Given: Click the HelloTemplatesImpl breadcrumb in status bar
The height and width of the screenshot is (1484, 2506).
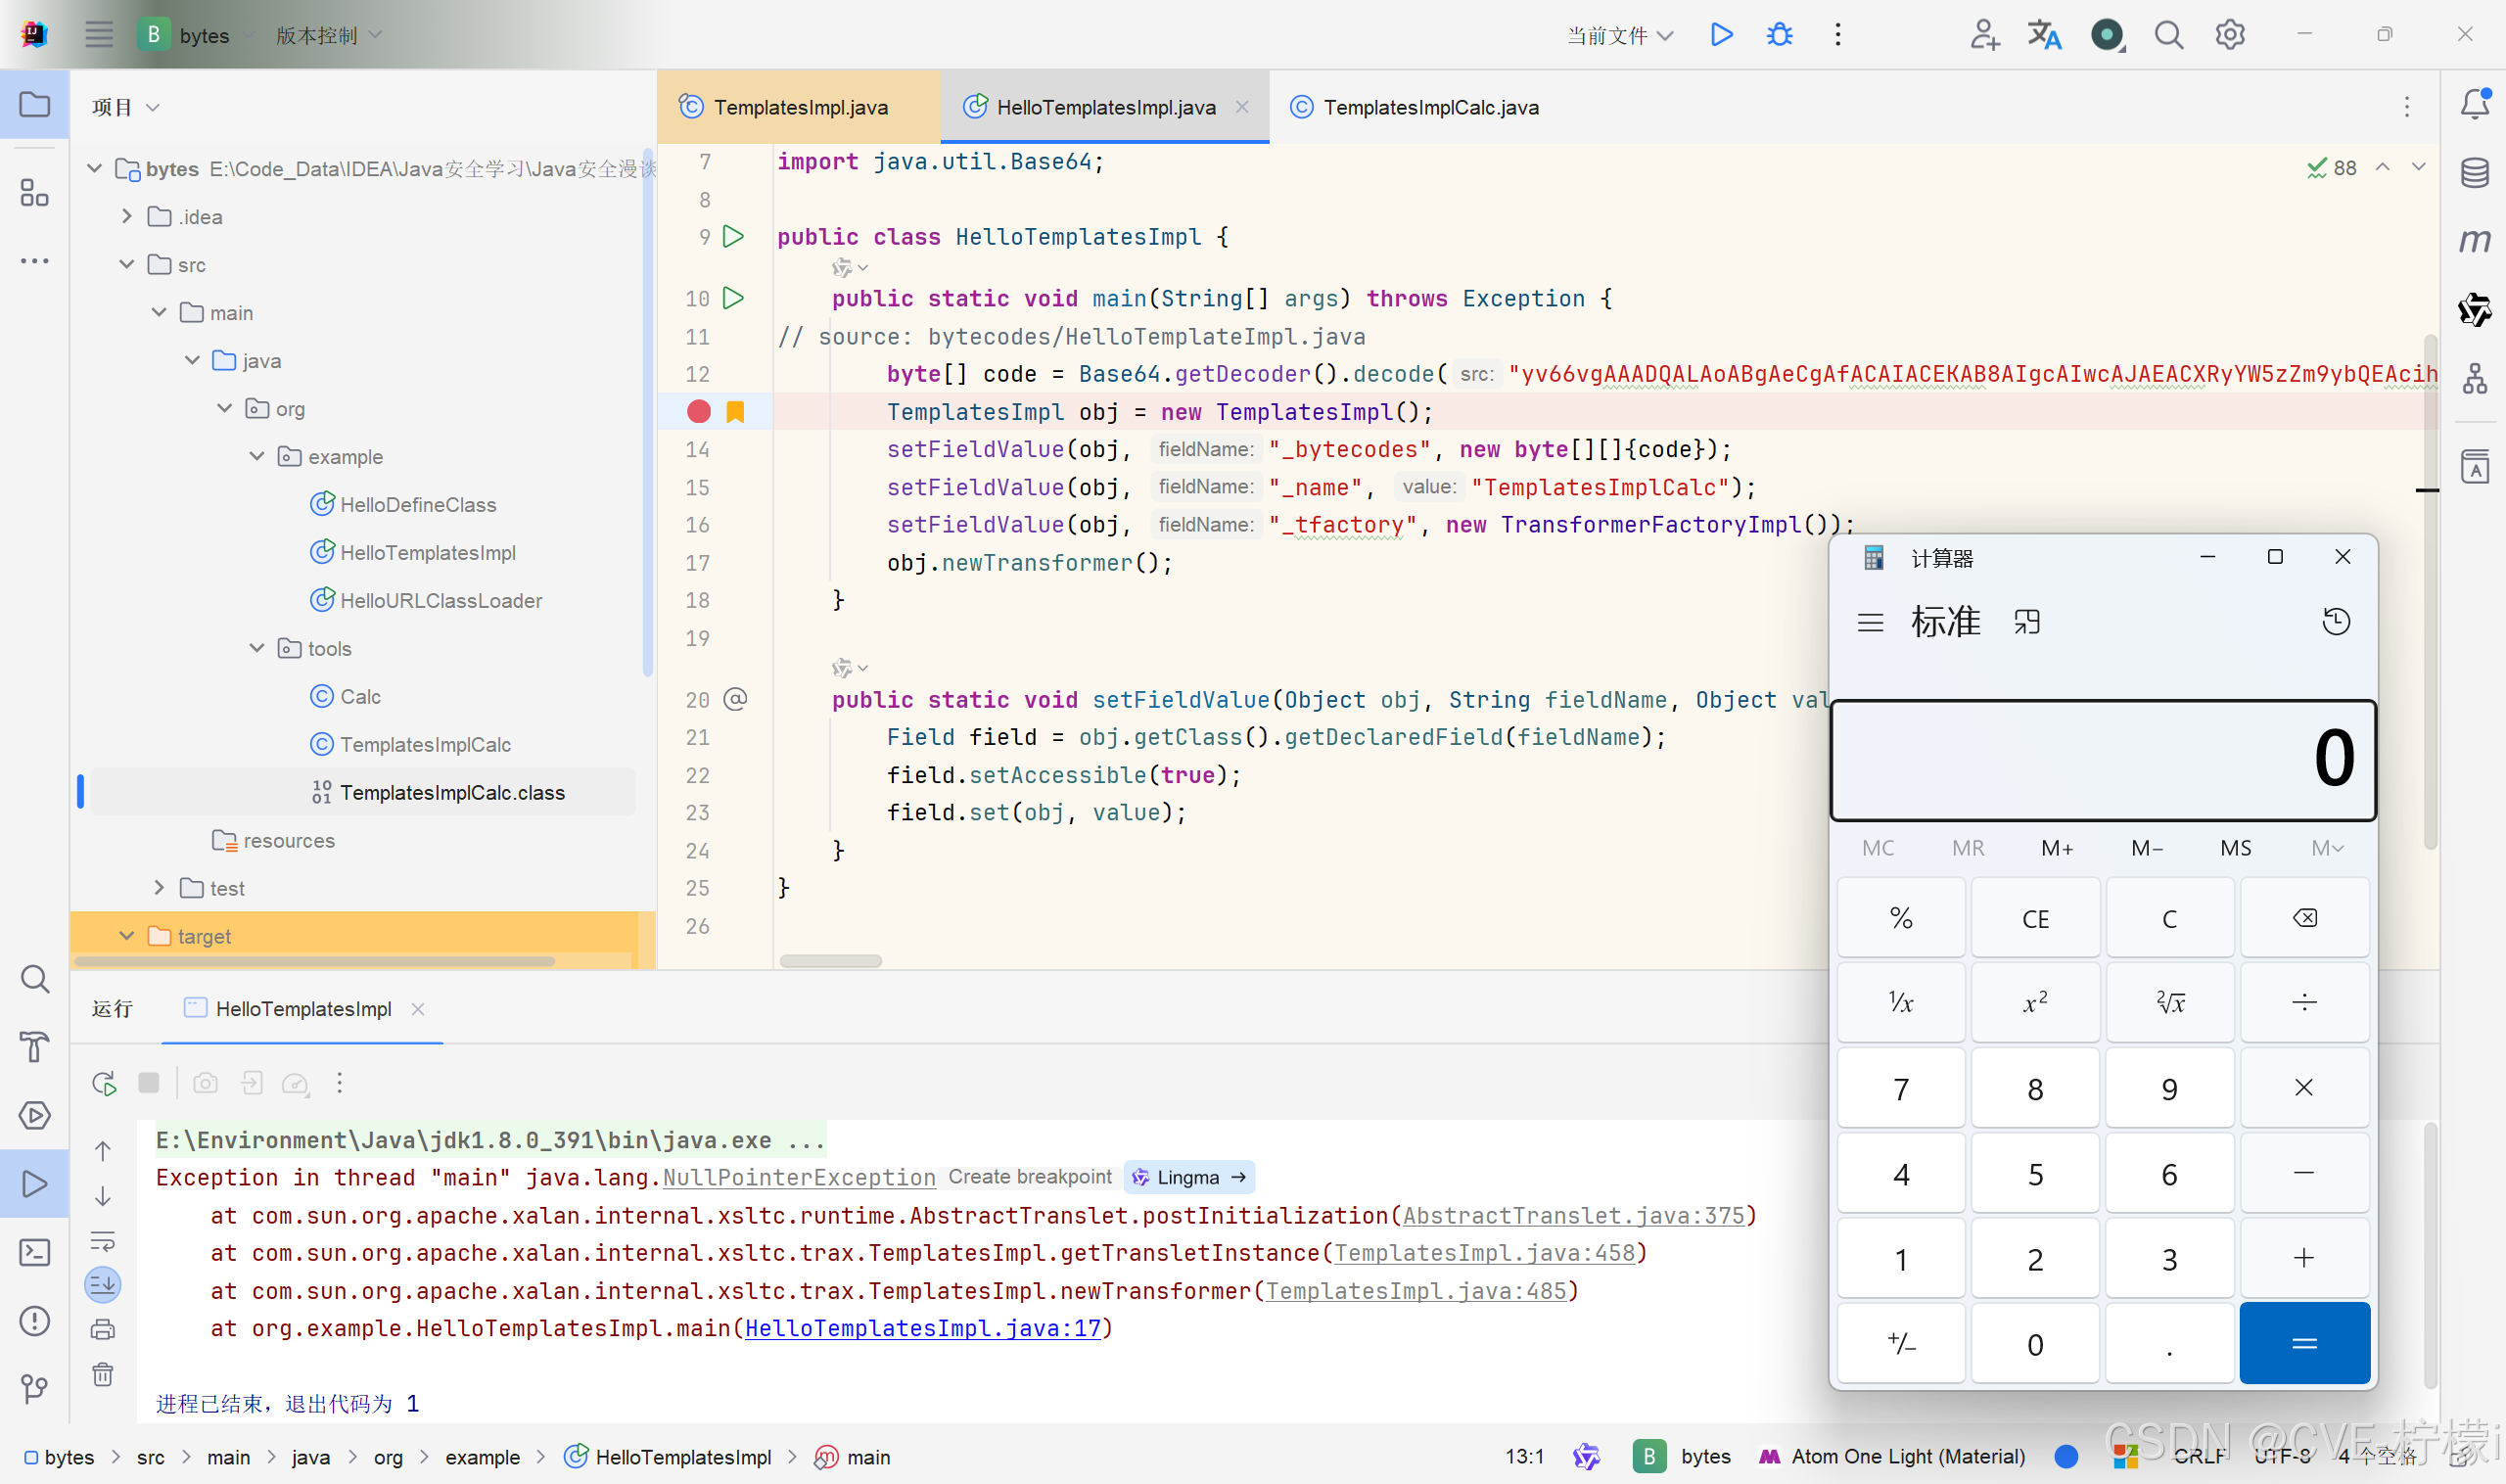Looking at the screenshot, I should coord(668,1456).
